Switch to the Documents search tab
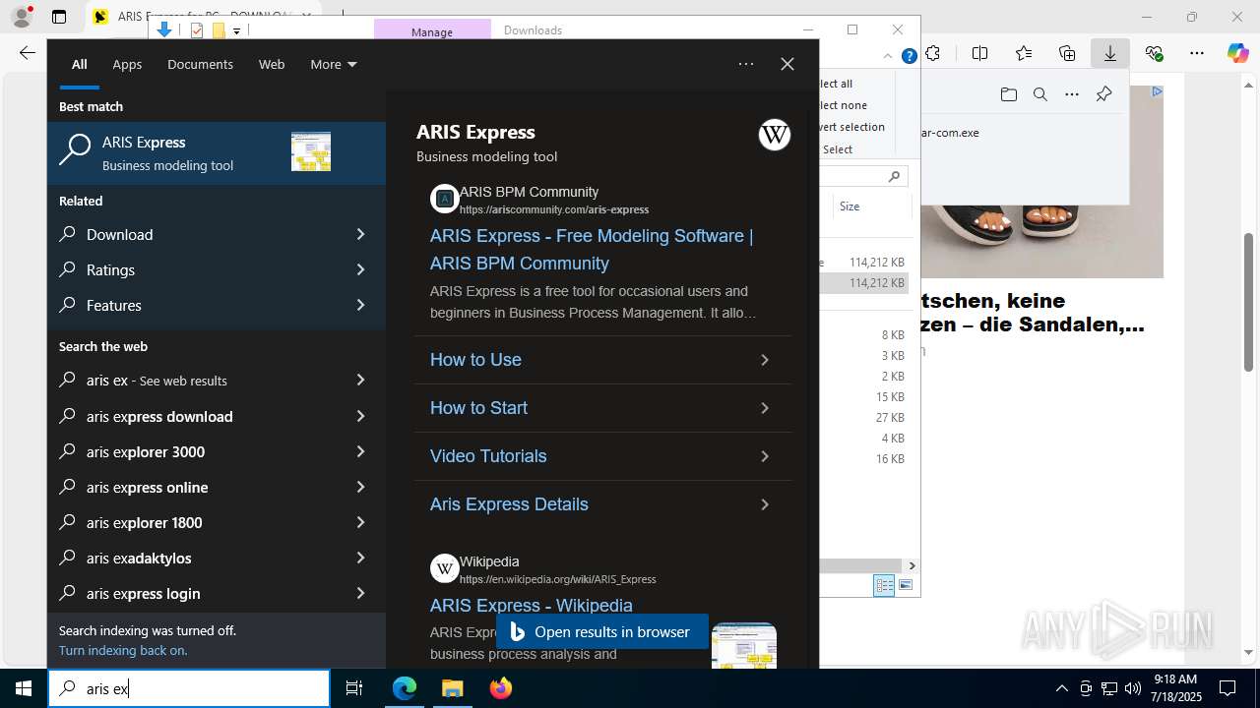1260x708 pixels. pos(200,64)
